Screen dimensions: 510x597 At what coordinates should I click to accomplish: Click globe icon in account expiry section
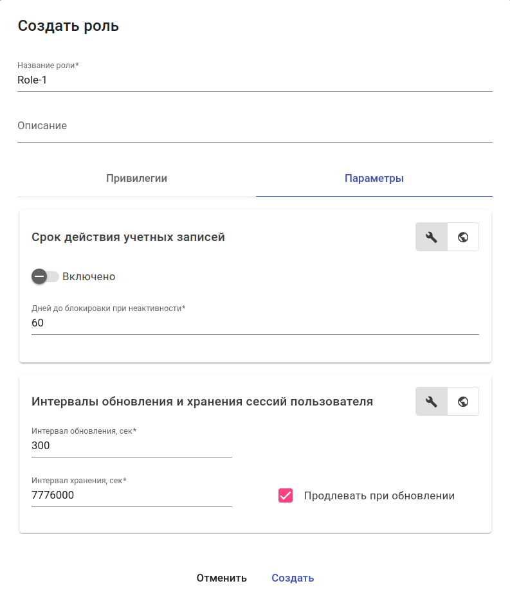463,237
